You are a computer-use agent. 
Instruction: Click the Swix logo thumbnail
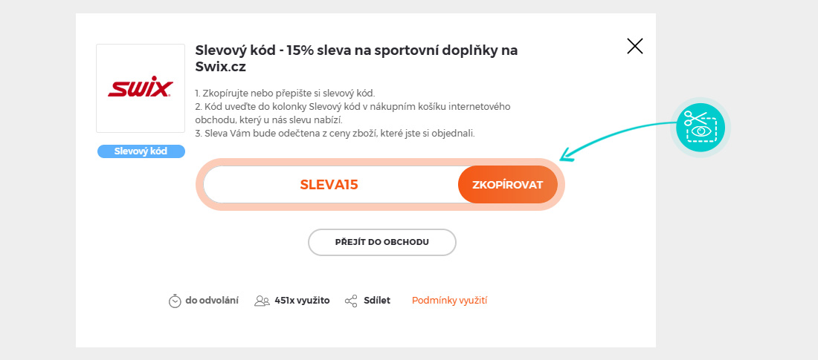click(141, 88)
